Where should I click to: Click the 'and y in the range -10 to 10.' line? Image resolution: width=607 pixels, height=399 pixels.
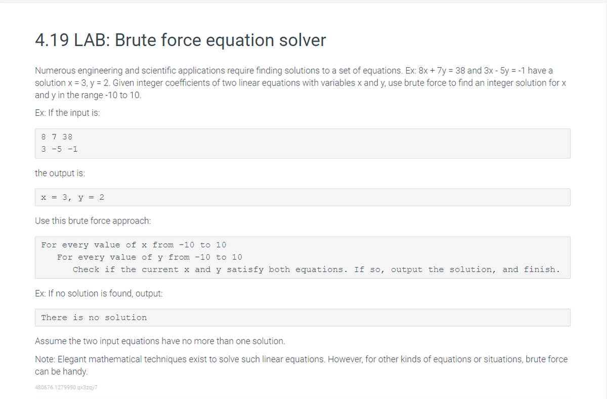pos(88,95)
